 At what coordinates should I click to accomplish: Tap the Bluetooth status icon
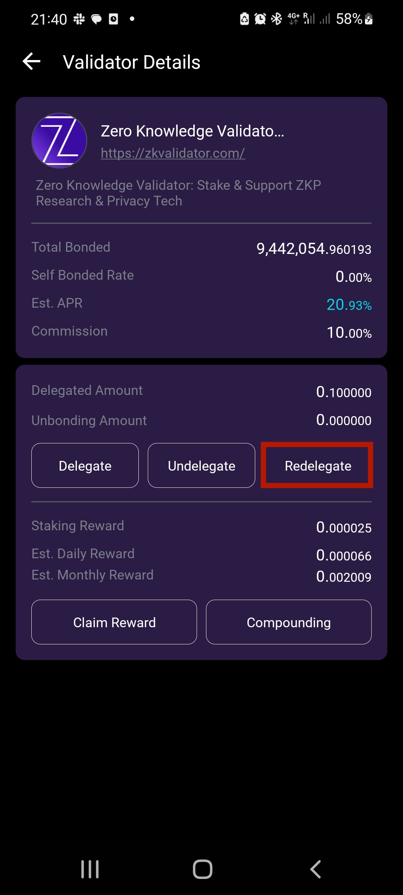(277, 19)
